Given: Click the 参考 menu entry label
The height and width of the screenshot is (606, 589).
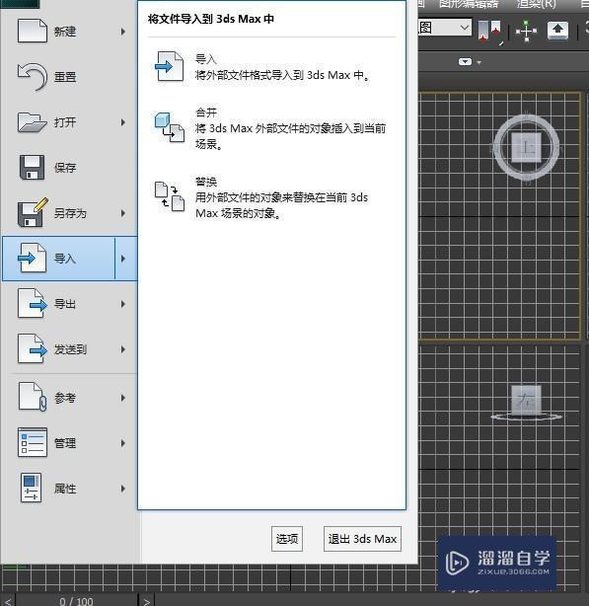Looking at the screenshot, I should tap(65, 398).
